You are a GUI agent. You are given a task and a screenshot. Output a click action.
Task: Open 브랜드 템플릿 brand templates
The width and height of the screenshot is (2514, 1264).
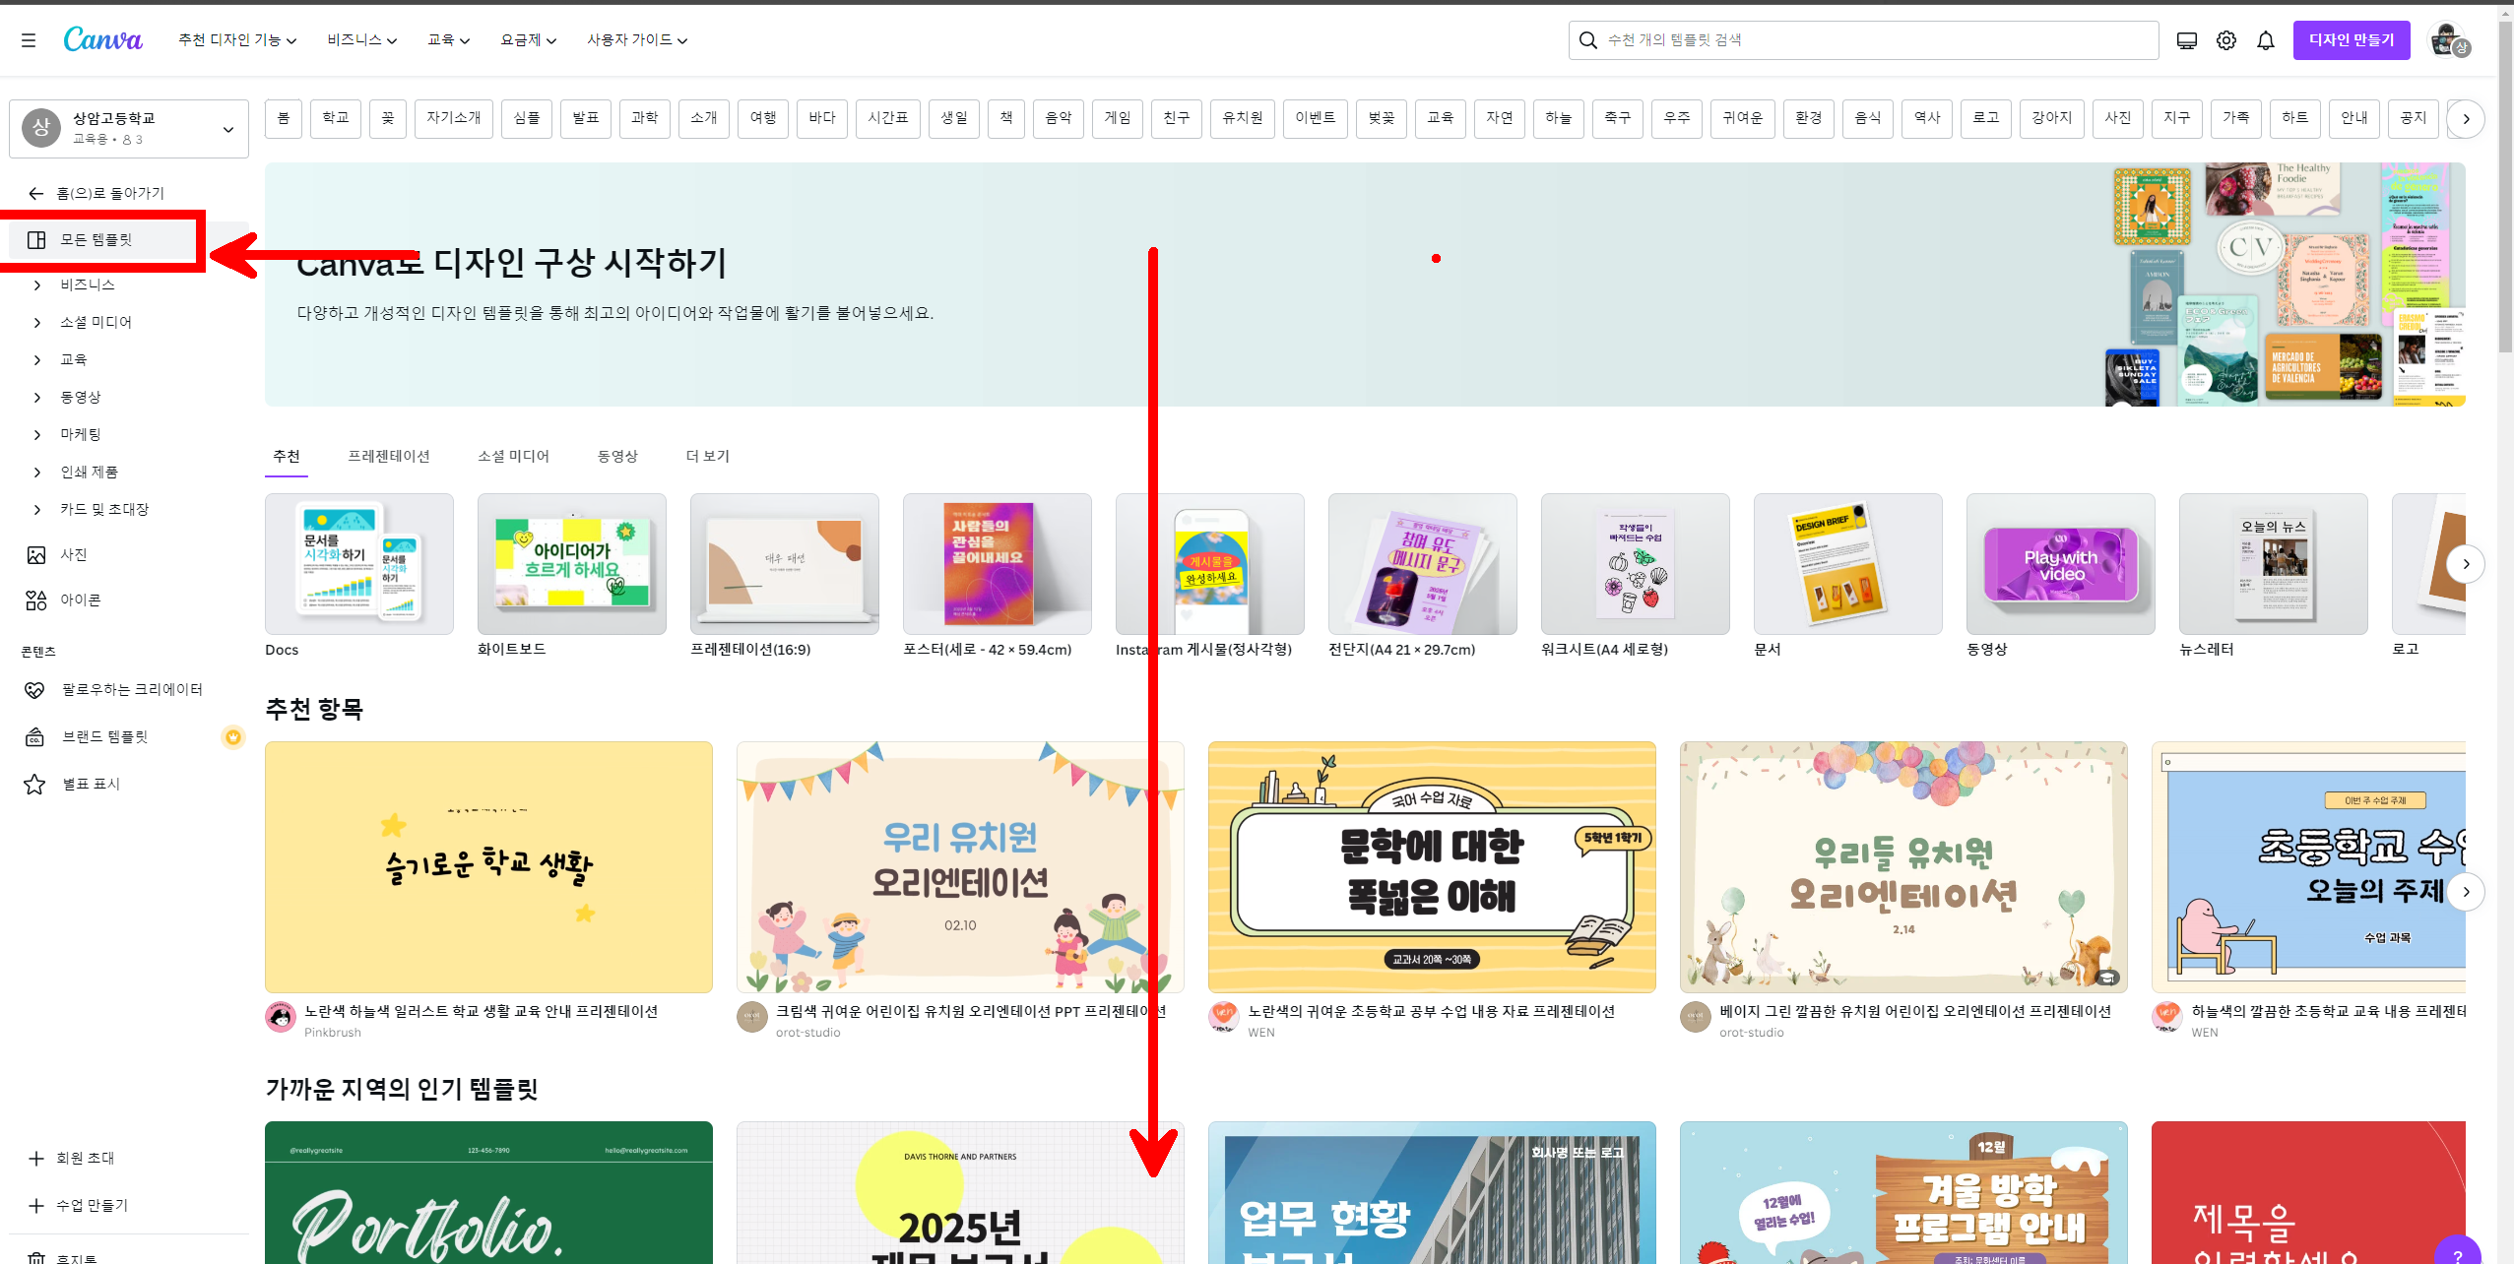(x=104, y=736)
